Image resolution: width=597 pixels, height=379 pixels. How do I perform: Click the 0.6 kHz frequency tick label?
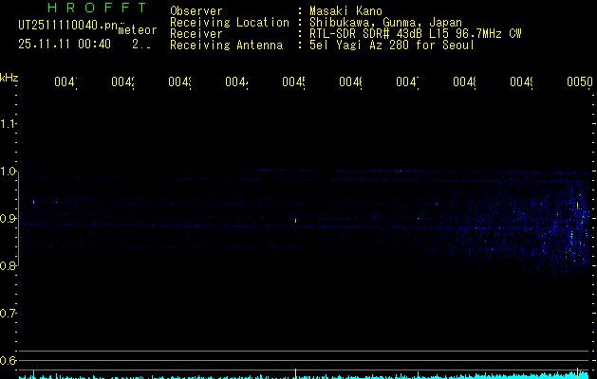pos(9,361)
